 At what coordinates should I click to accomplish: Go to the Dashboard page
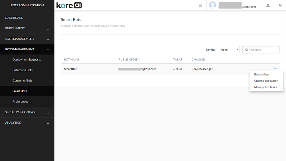point(14,18)
